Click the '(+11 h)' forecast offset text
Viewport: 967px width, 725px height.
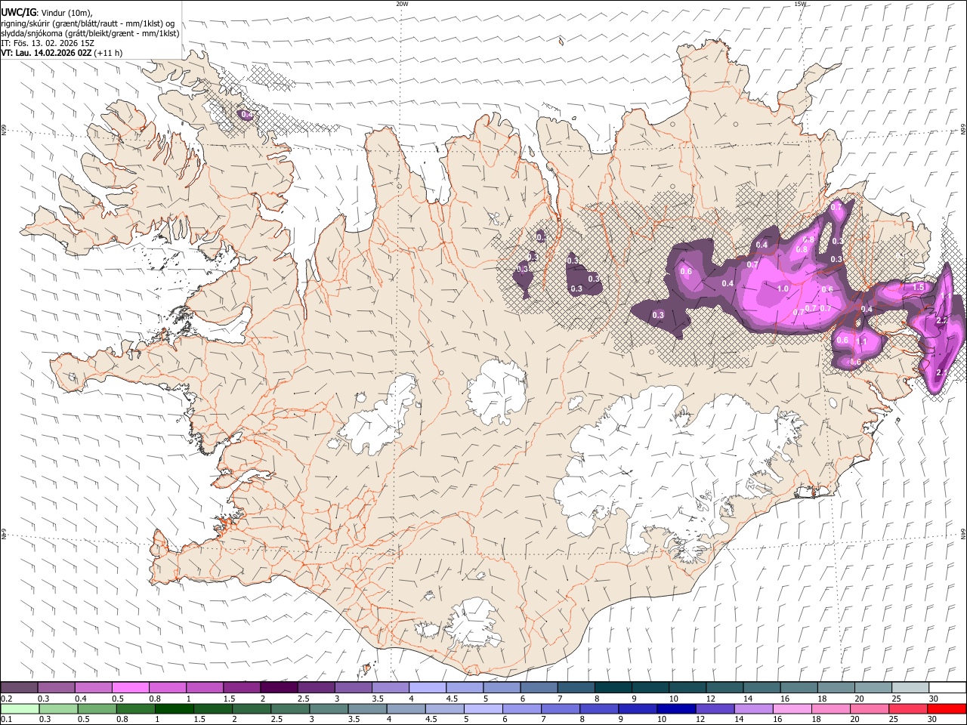(x=109, y=53)
